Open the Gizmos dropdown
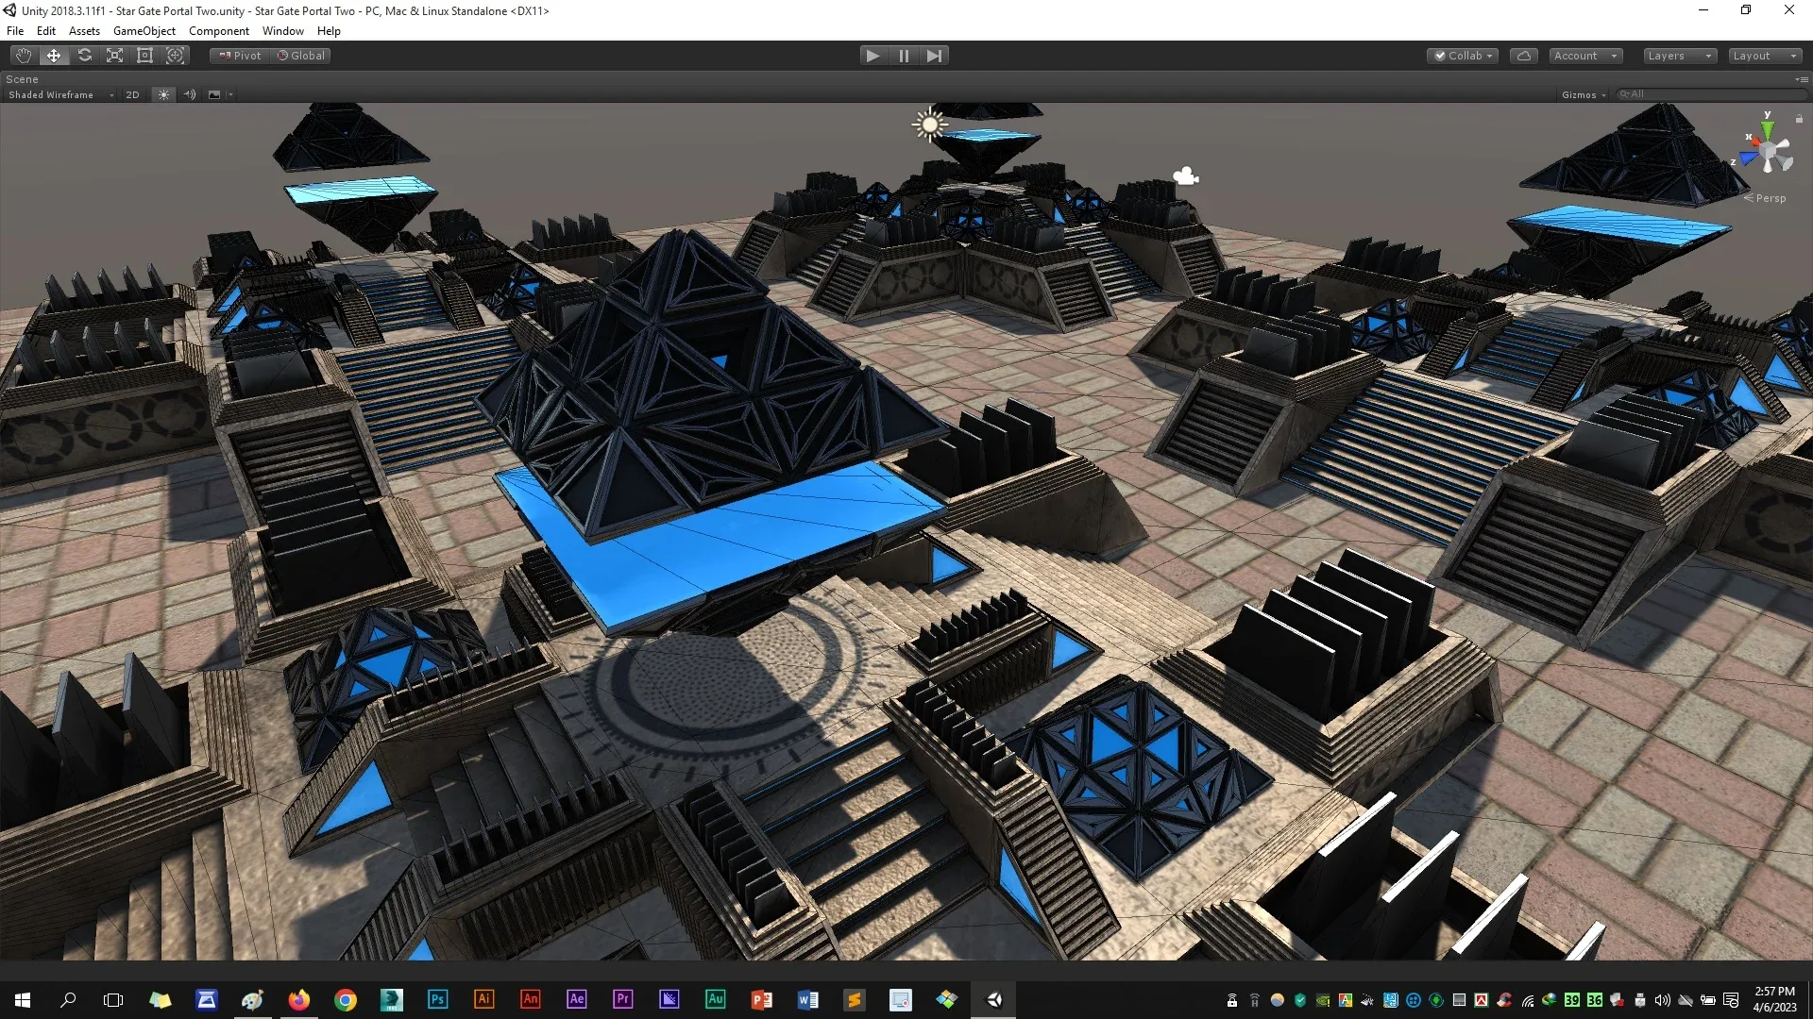 [x=1584, y=94]
